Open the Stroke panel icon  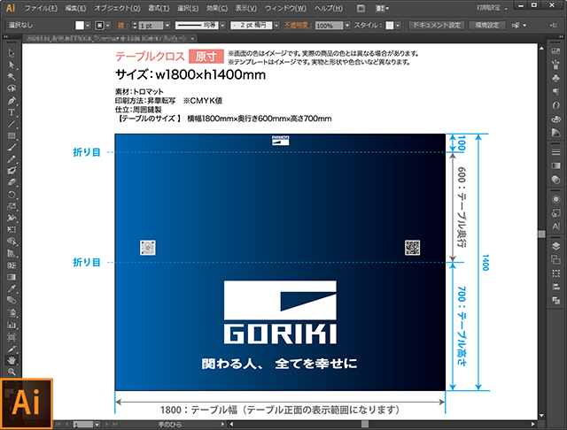pyautogui.click(x=555, y=152)
